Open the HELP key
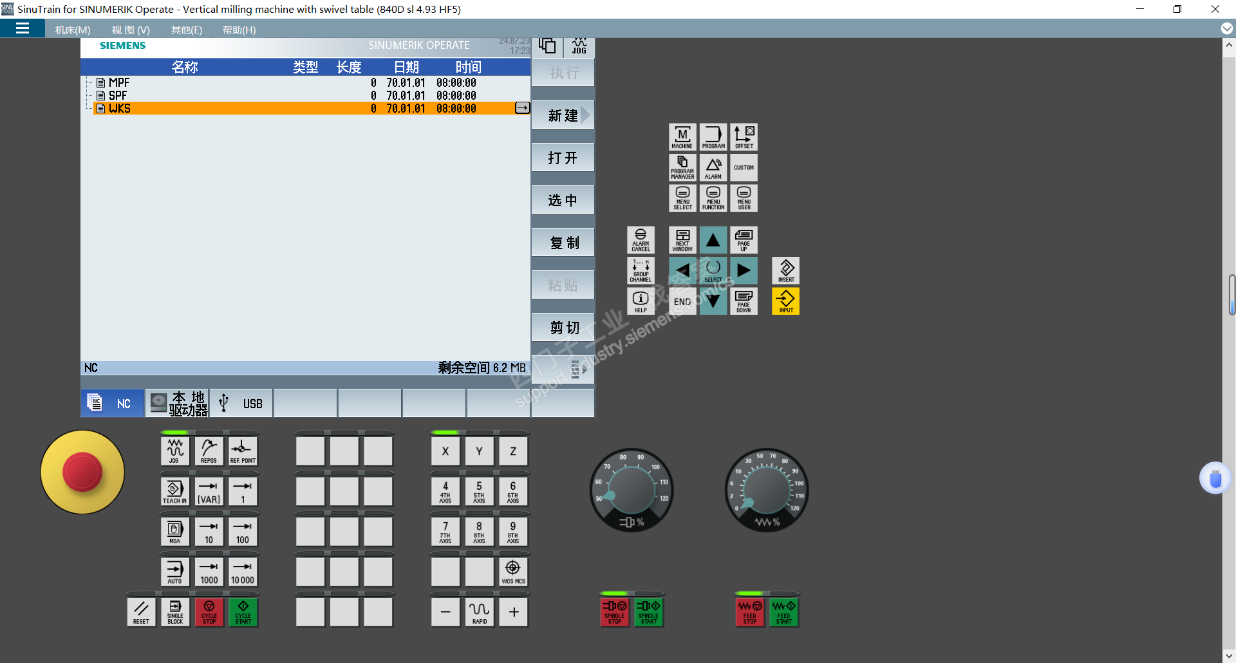The width and height of the screenshot is (1236, 663). tap(641, 301)
